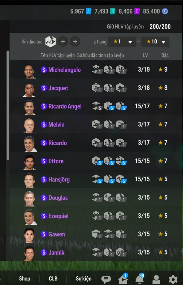Open the Shop tab
Screen dimensions: 183x285
click(25, 279)
